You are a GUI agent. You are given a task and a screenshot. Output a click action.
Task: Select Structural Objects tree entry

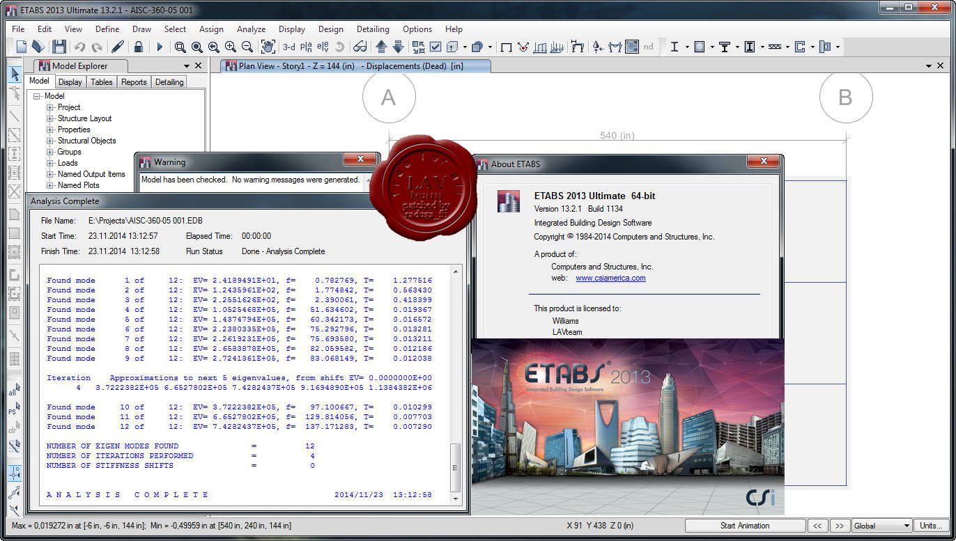coord(87,141)
